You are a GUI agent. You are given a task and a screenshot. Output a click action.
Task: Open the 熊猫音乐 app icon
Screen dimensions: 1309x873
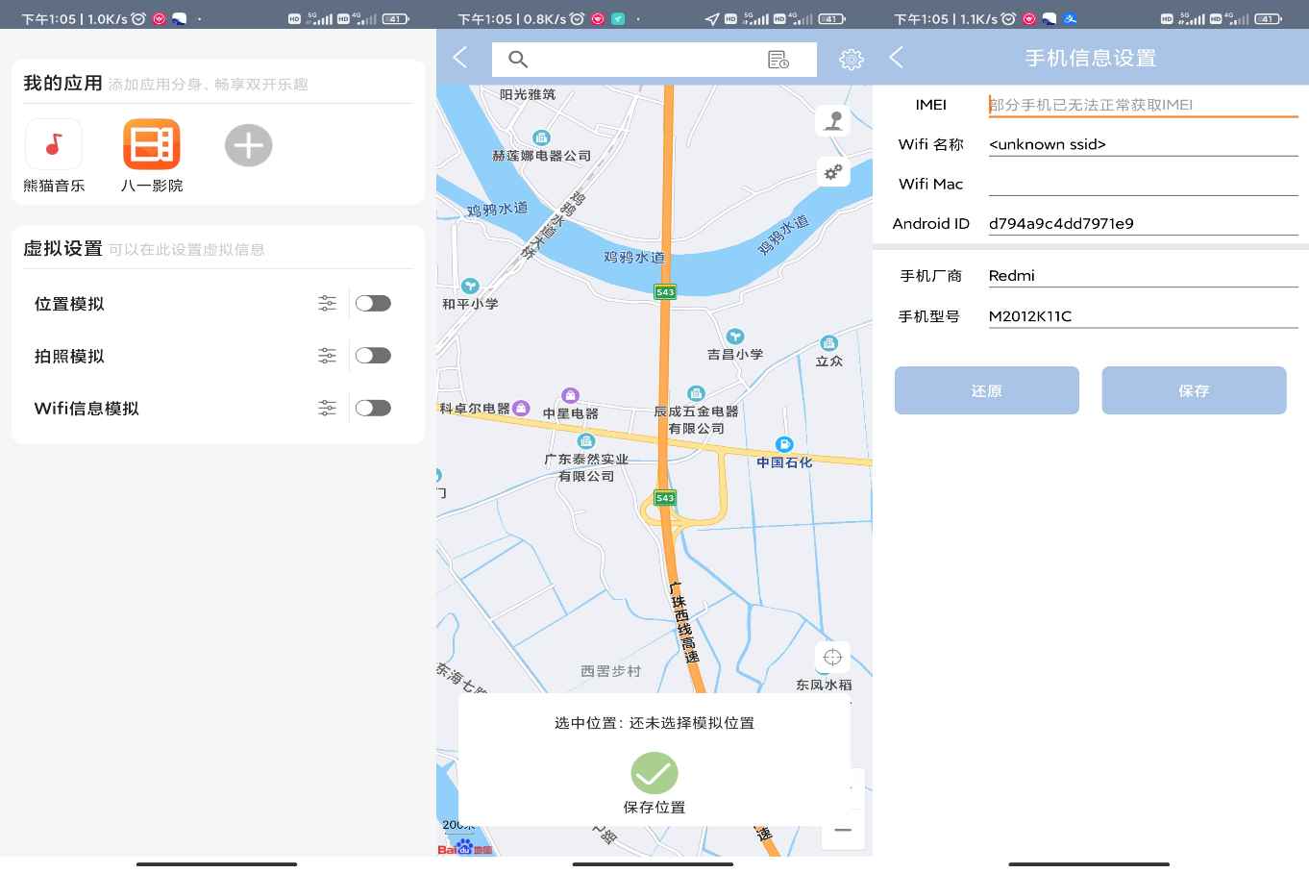tap(54, 144)
